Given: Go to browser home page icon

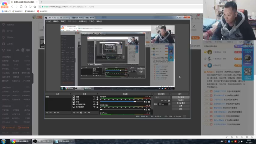Looking at the screenshot, I should [26, 7].
